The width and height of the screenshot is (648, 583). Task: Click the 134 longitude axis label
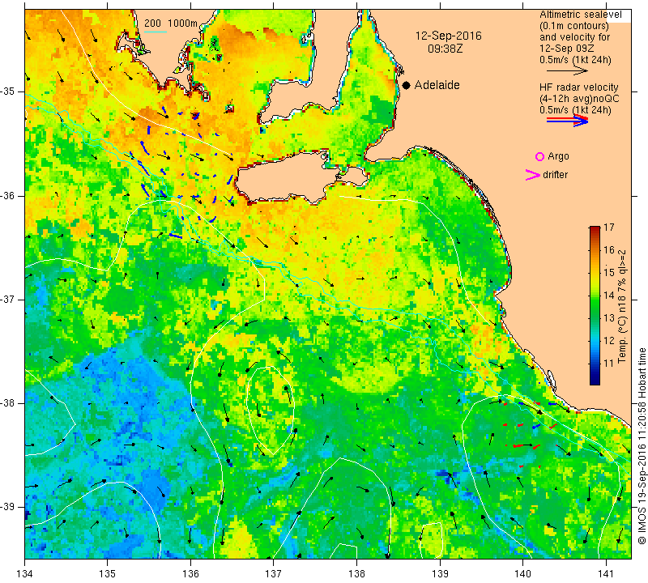pyautogui.click(x=25, y=574)
